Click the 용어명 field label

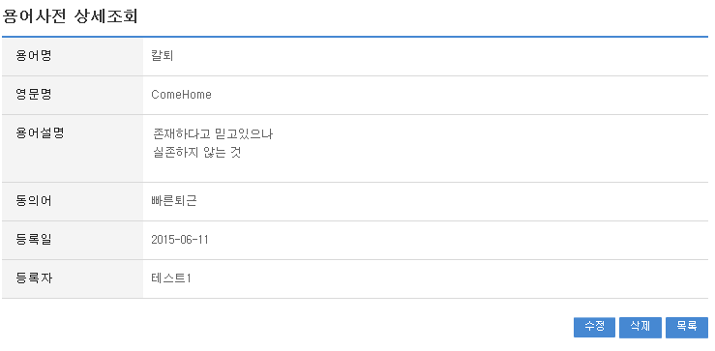click(34, 56)
